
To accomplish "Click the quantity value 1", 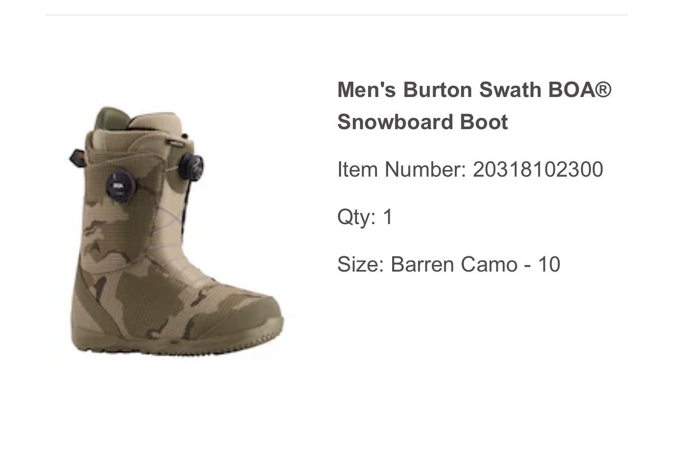I will pos(388,217).
